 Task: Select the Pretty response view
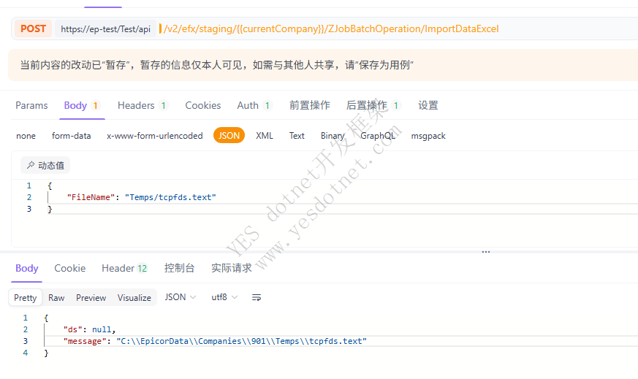(26, 298)
